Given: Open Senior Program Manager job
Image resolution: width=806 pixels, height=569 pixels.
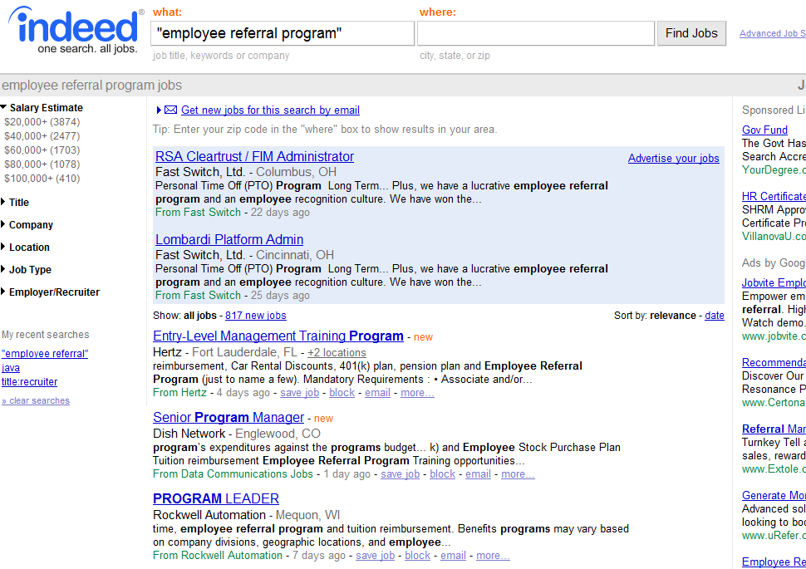Looking at the screenshot, I should coord(229,417).
